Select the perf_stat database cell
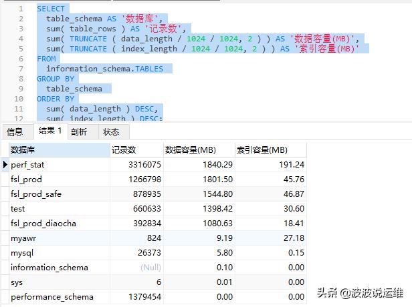412x307 pixels. [x=60, y=165]
